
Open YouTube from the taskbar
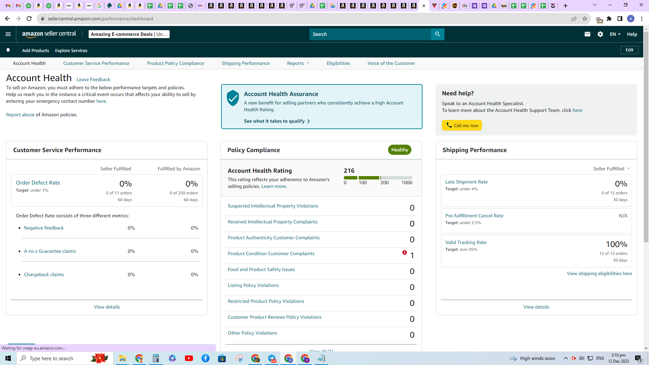(189, 358)
